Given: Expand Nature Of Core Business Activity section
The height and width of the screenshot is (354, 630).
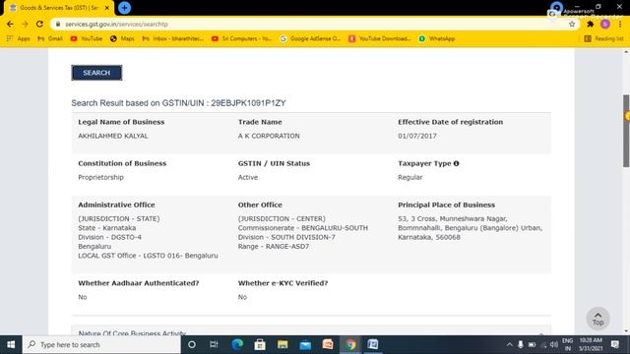Looking at the screenshot, I should [x=311, y=331].
